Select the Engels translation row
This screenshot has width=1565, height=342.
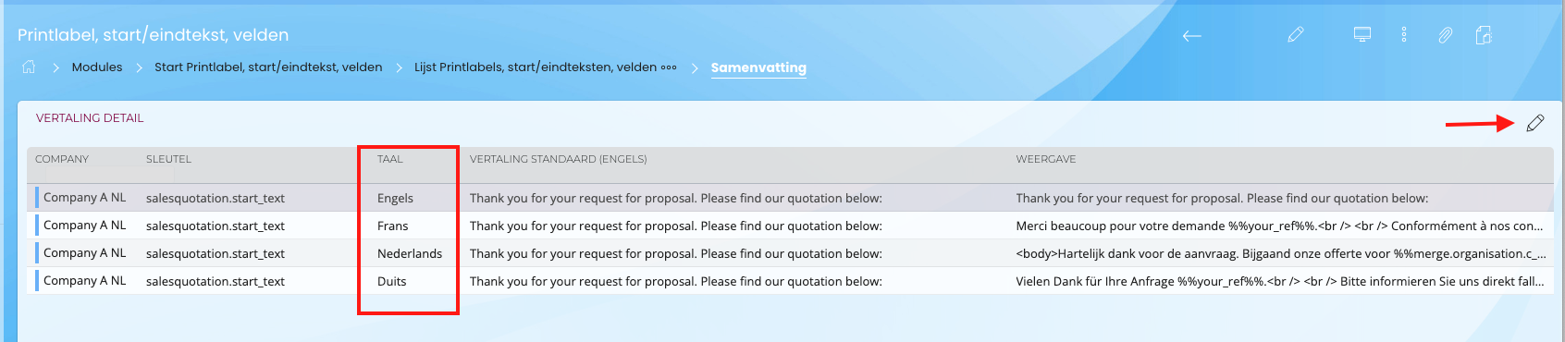[790, 198]
